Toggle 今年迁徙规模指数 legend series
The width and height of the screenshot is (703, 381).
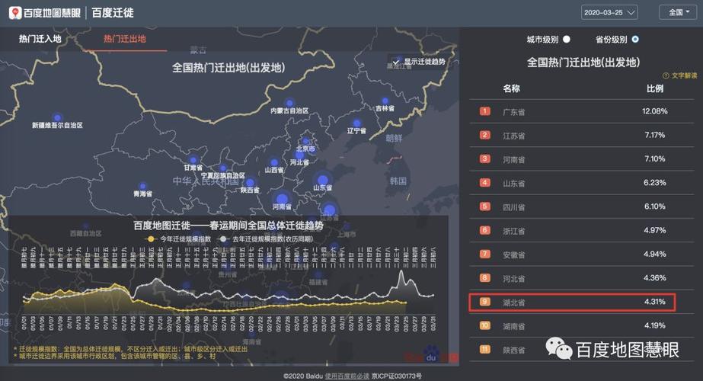click(x=177, y=239)
